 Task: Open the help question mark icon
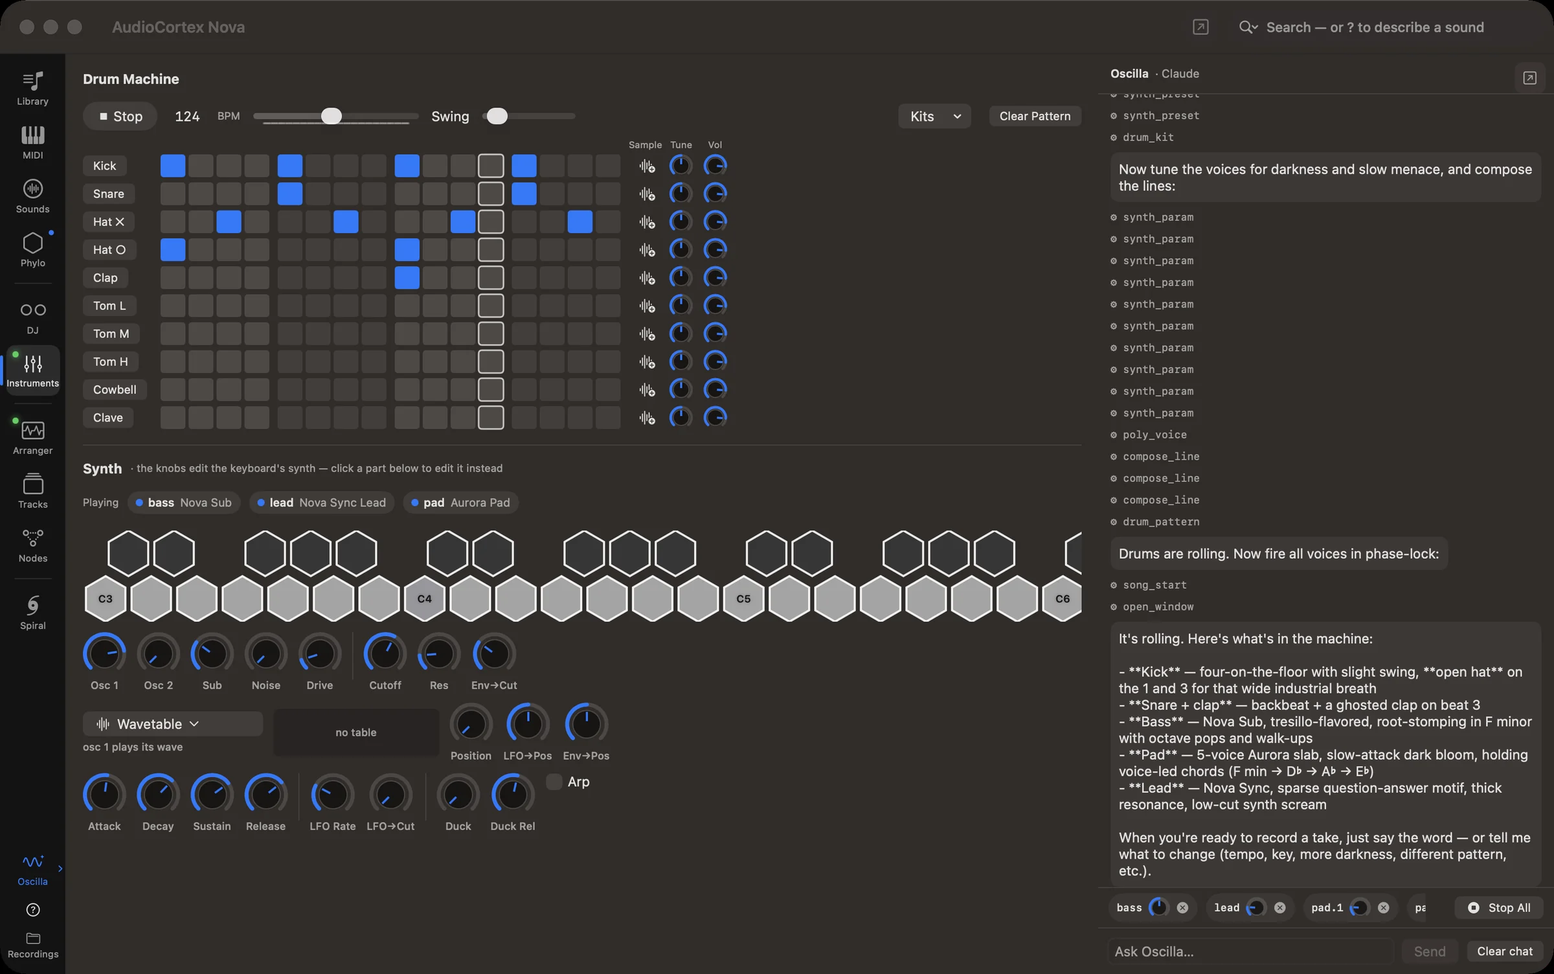(32, 910)
